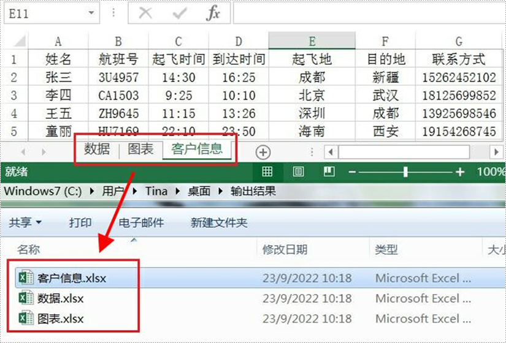This screenshot has height=343, width=506.
Task: Sort by 修改日期 column header
Action: 285,249
